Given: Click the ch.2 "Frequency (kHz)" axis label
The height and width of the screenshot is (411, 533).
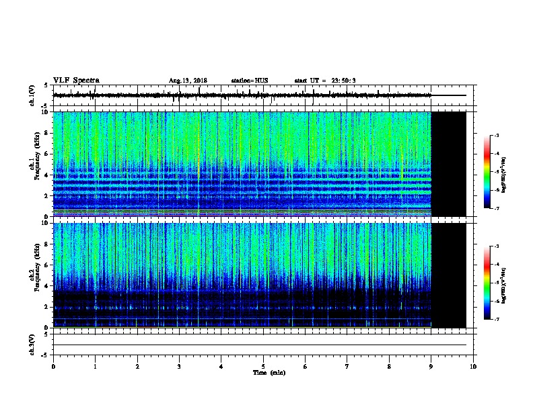Looking at the screenshot, I should [x=37, y=267].
